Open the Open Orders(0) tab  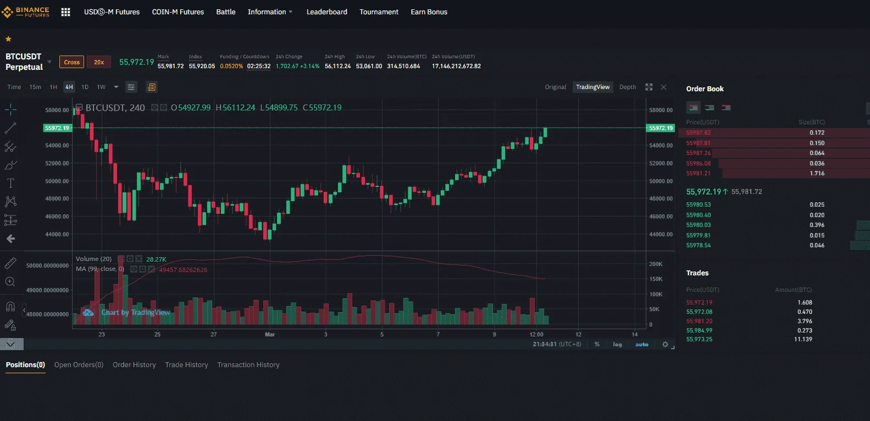[79, 365]
